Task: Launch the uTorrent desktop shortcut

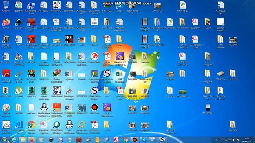Action: pos(19,91)
